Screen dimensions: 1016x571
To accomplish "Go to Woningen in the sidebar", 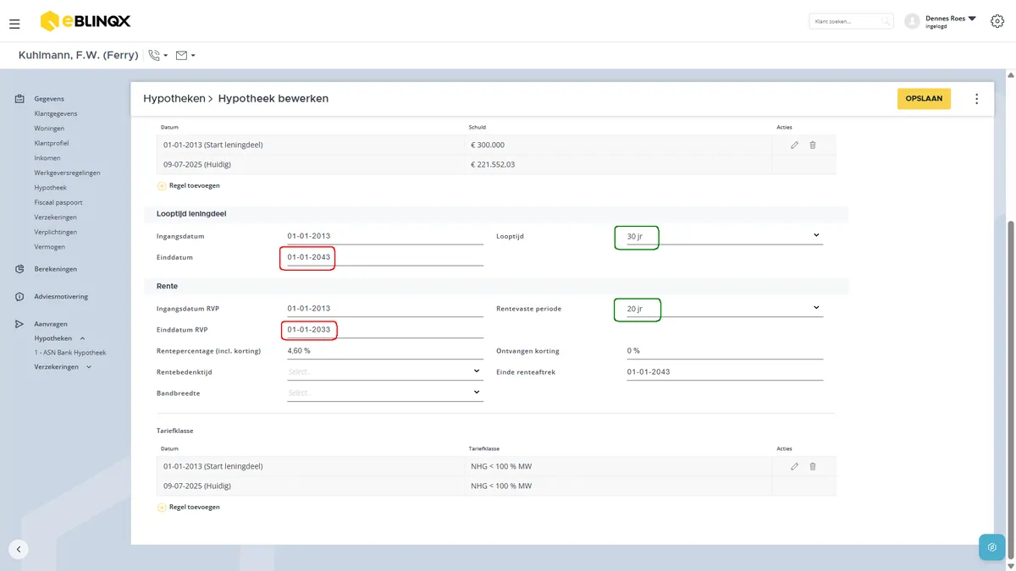I will tap(49, 129).
